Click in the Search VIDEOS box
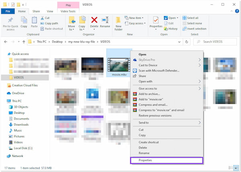 point(215,42)
